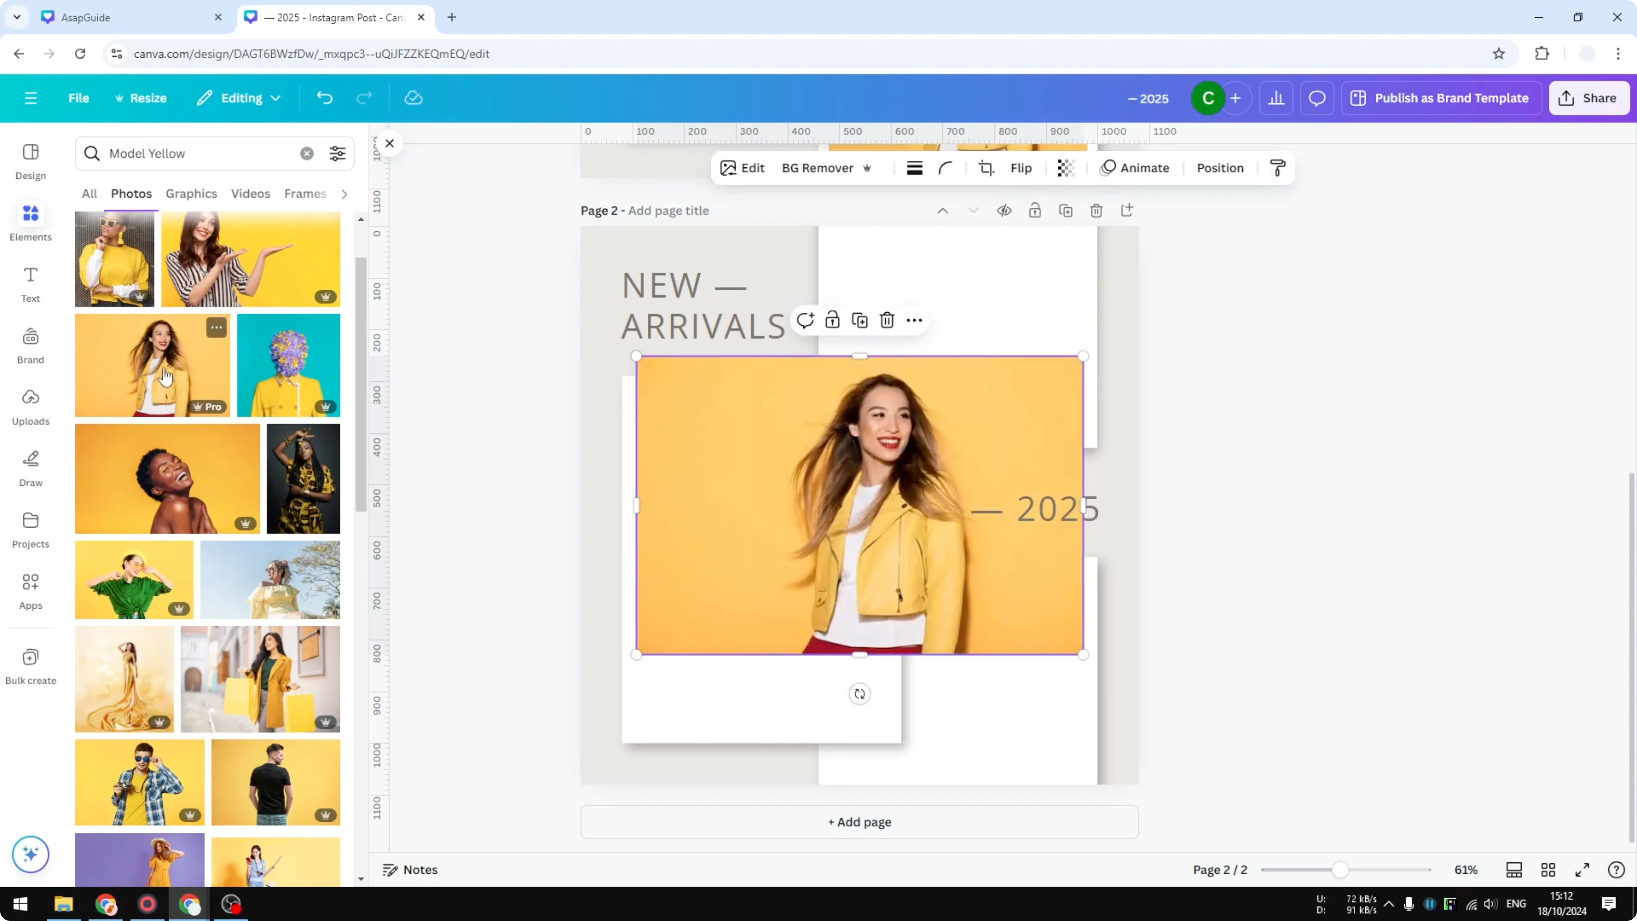Expand the BG Remover dropdown
The height and width of the screenshot is (921, 1637).
pos(868,168)
